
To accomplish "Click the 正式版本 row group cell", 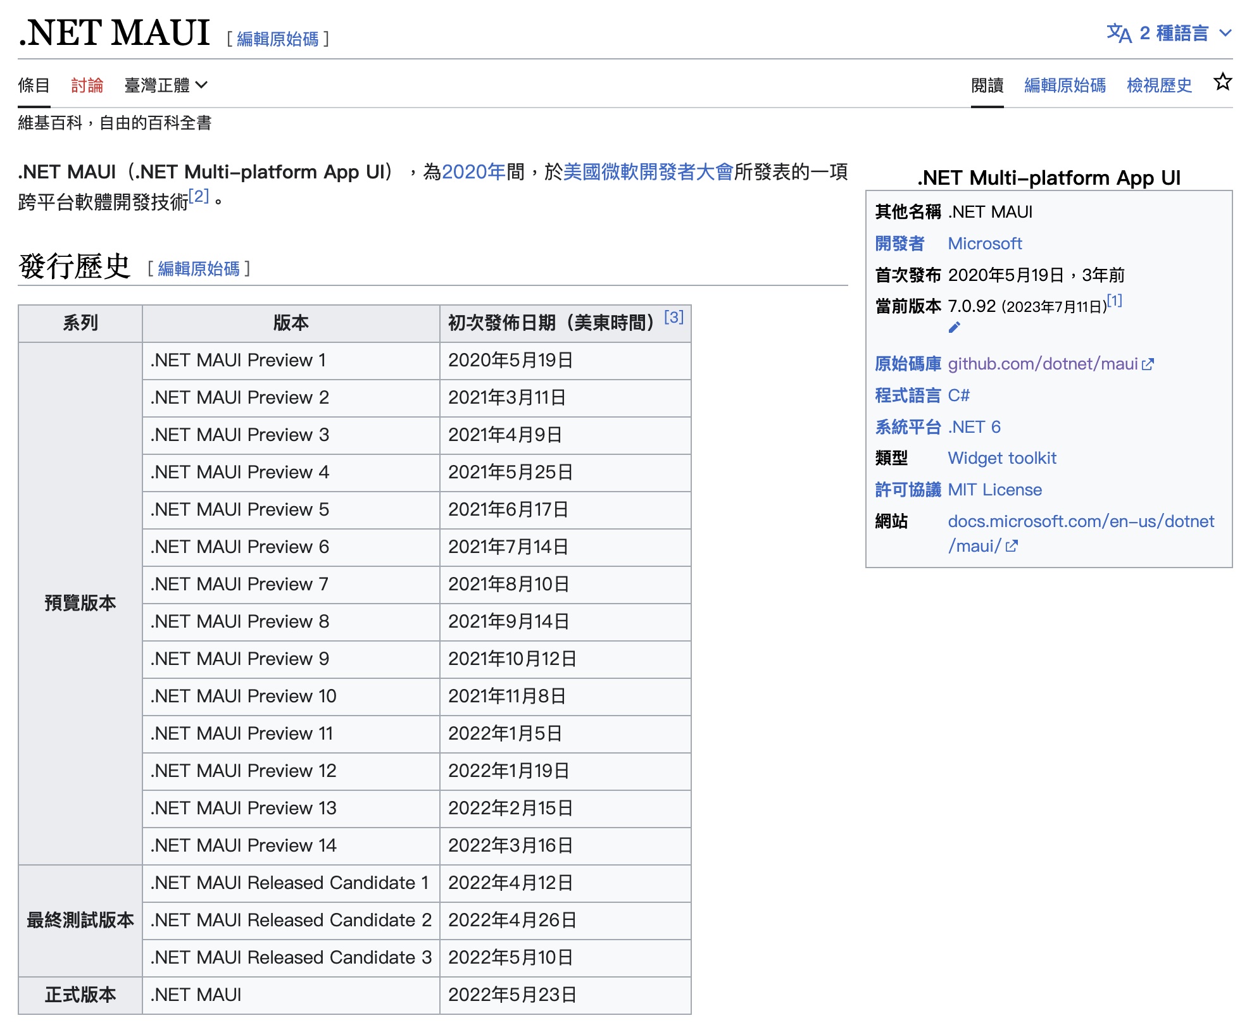I will point(80,995).
